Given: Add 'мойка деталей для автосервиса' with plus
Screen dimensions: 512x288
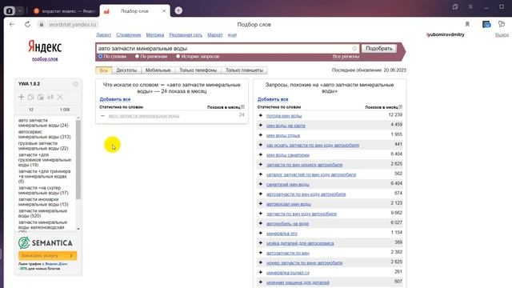Looking at the screenshot, I should (x=261, y=242).
